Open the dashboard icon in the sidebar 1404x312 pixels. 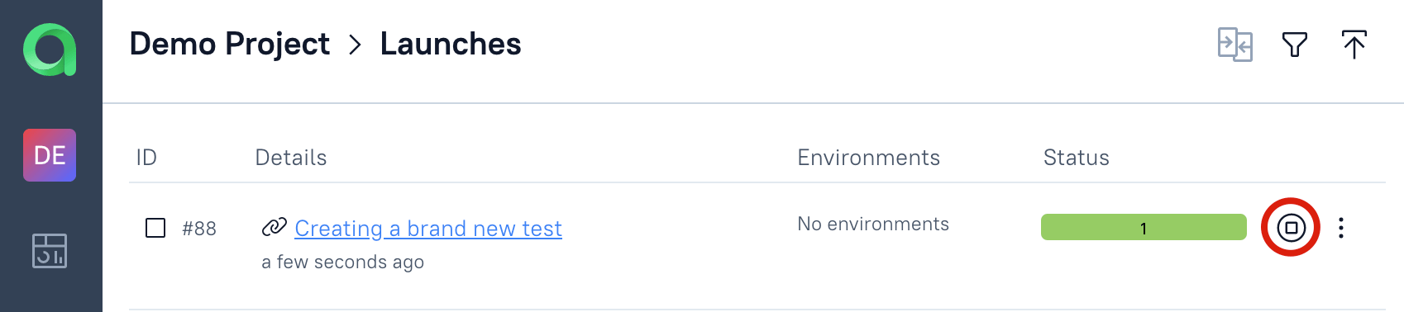(x=50, y=250)
